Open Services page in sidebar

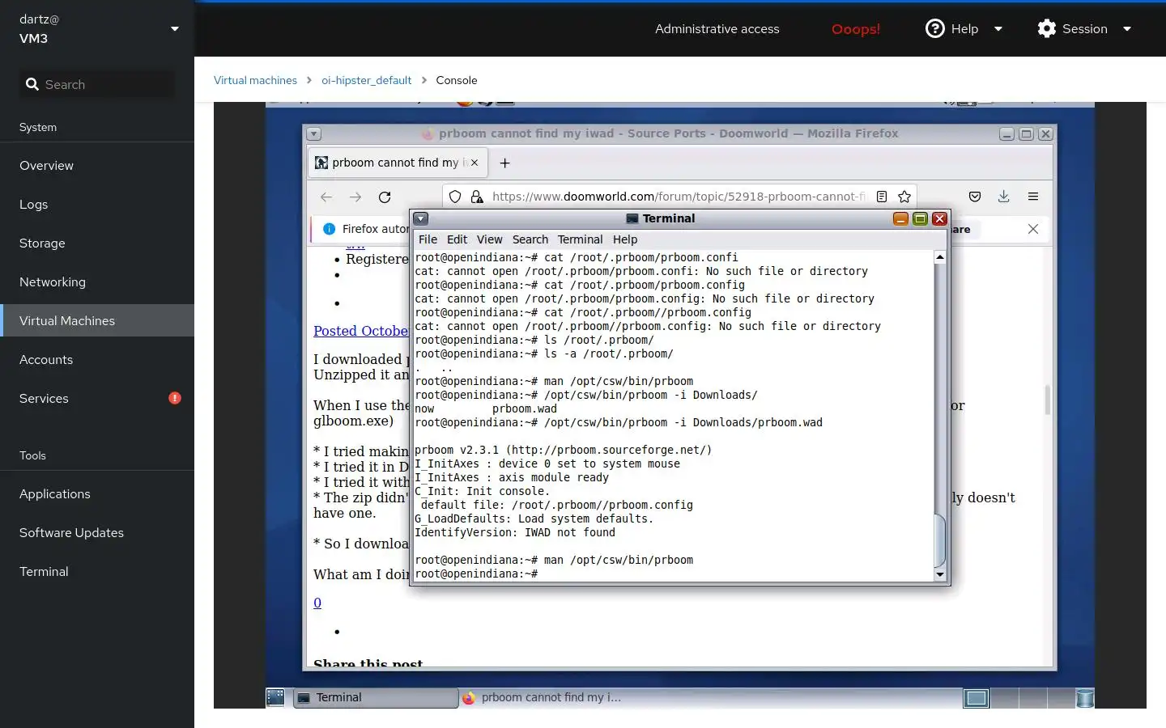coord(97,398)
